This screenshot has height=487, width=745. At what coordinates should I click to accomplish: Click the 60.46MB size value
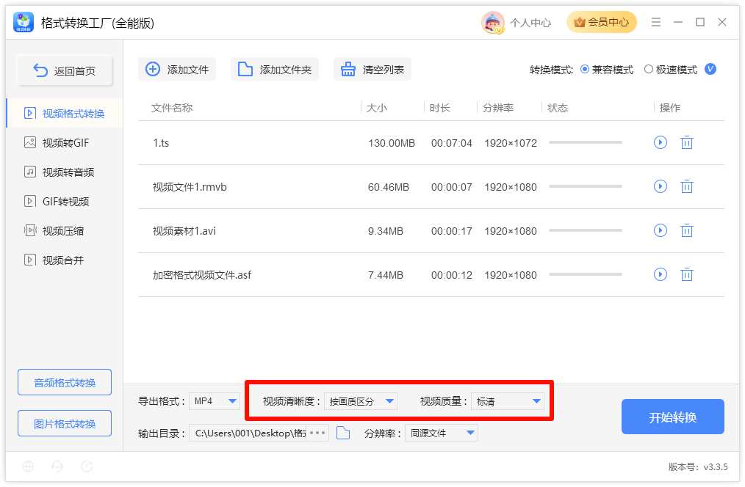(x=389, y=187)
